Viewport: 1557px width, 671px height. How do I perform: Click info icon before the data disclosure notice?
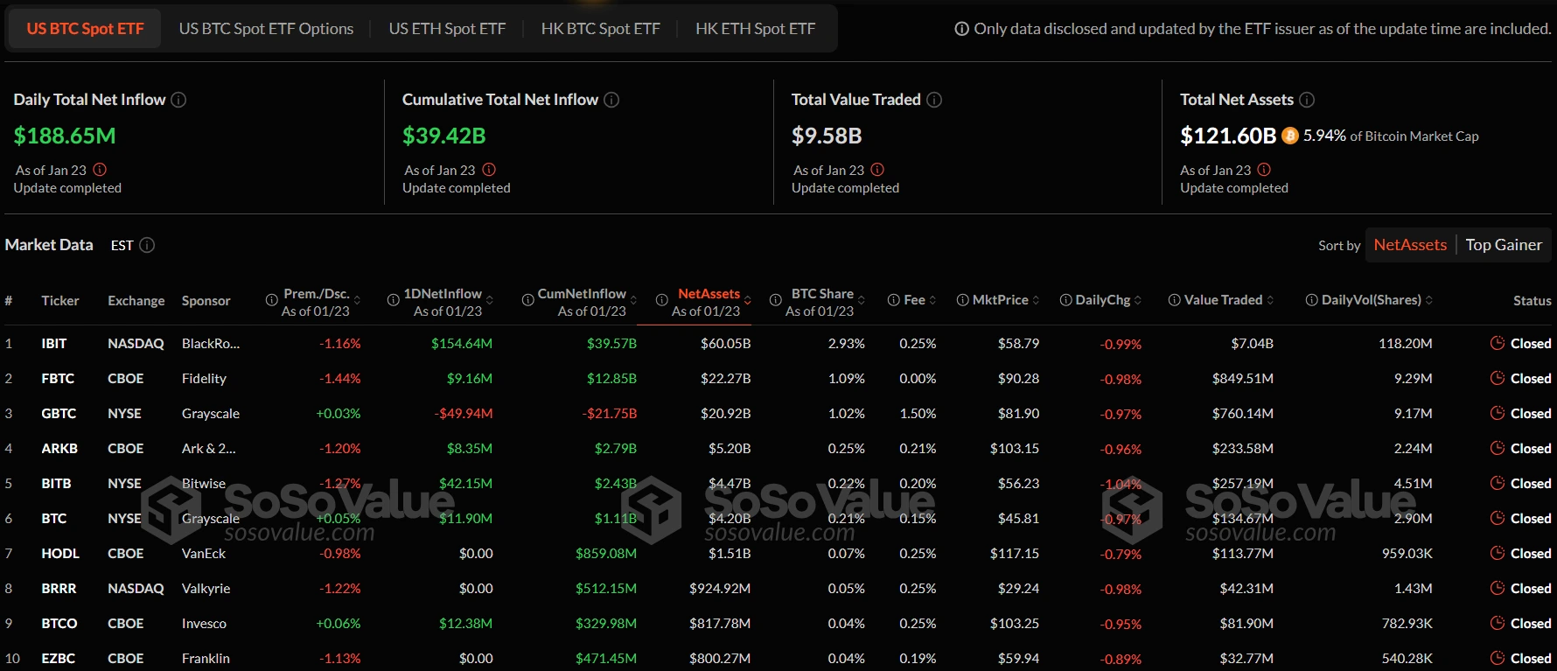tap(962, 29)
